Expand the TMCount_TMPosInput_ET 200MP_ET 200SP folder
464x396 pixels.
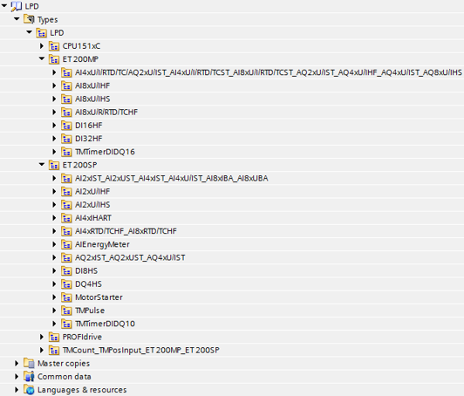(x=42, y=350)
